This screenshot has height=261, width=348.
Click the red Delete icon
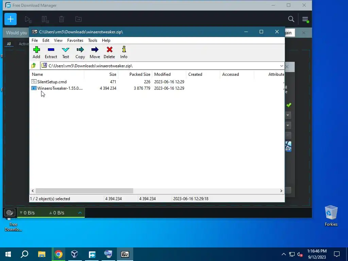(x=109, y=53)
